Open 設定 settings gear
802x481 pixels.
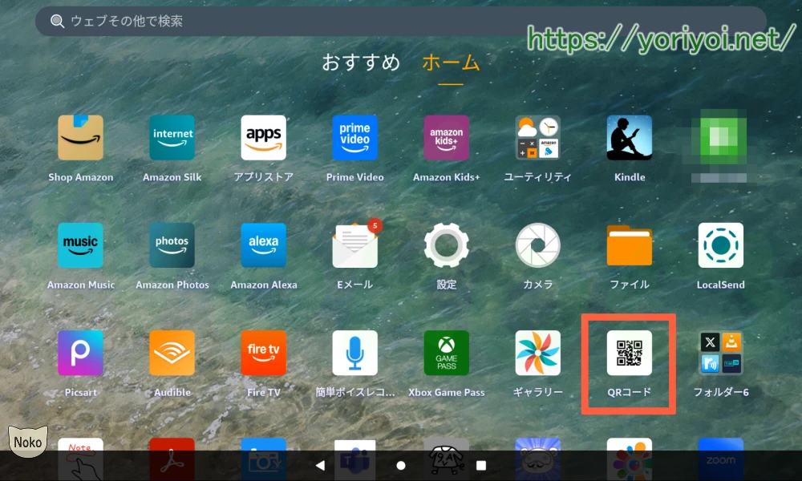[447, 245]
